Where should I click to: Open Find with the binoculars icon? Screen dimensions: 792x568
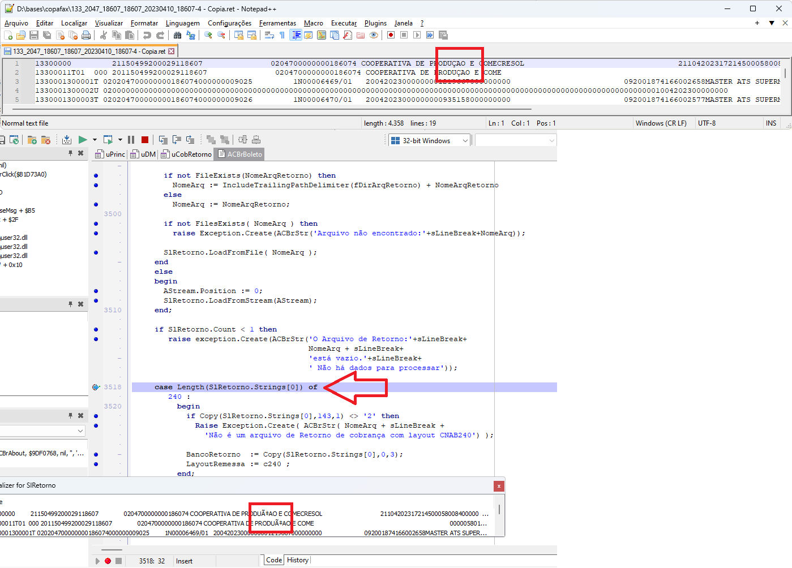[178, 35]
